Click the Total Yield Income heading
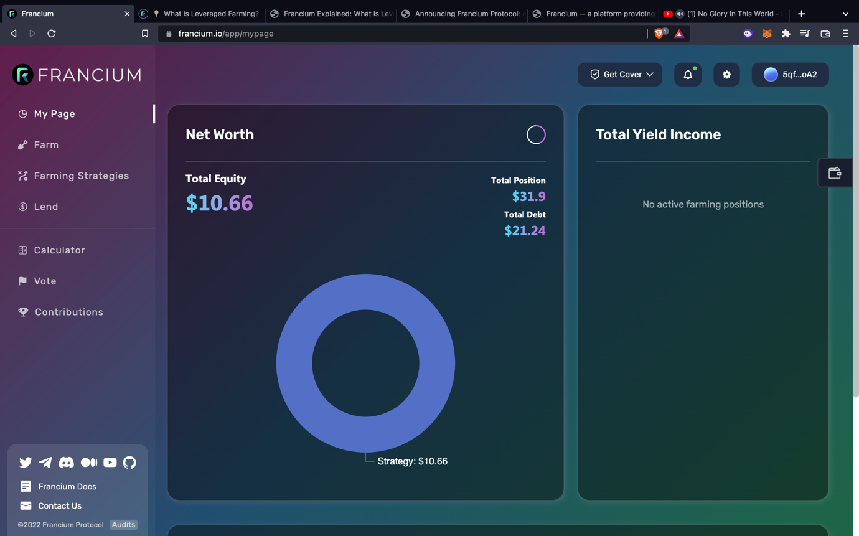The image size is (859, 536). (x=658, y=134)
